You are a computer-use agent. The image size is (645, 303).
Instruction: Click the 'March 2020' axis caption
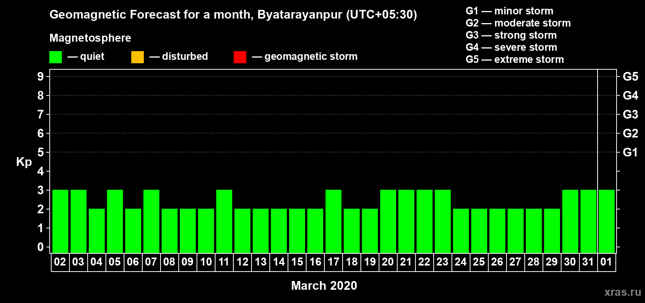point(324,286)
